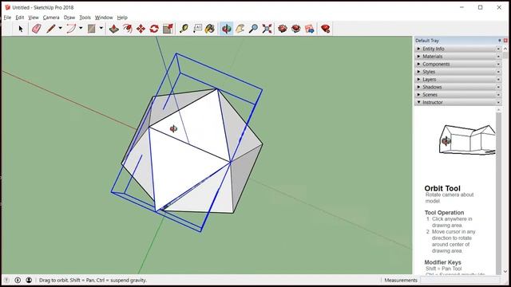Image resolution: width=511 pixels, height=287 pixels.
Task: Select the Pan hand tool
Action: pyautogui.click(x=240, y=29)
